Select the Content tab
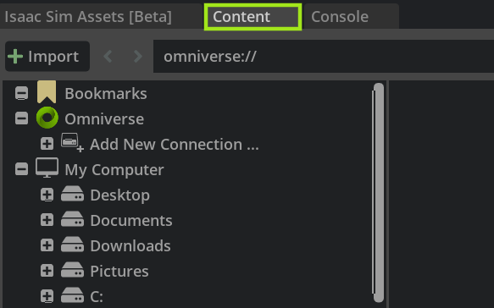This screenshot has width=494, height=308. pyautogui.click(x=253, y=17)
